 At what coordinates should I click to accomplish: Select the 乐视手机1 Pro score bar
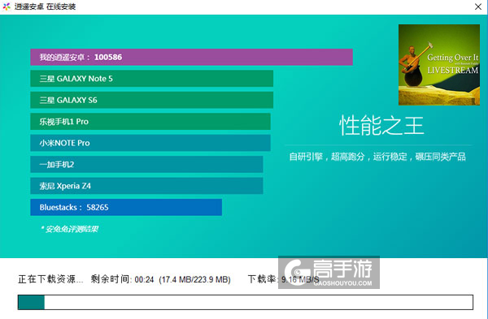[150, 122]
